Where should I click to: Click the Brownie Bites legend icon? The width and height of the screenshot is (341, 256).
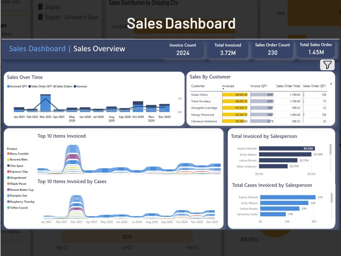point(8,160)
